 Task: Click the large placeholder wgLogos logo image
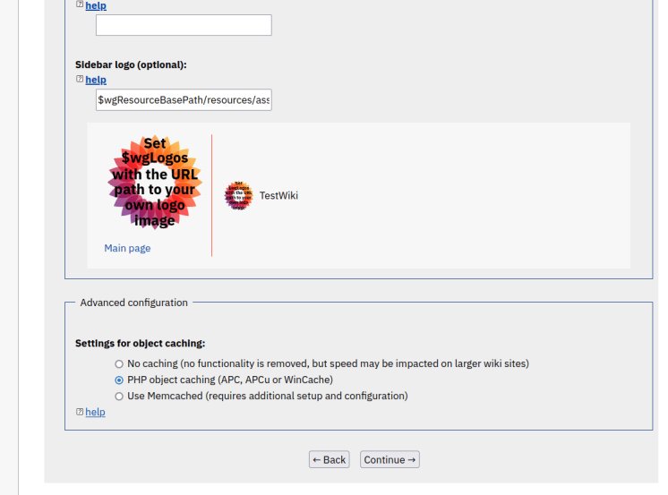[x=155, y=183]
